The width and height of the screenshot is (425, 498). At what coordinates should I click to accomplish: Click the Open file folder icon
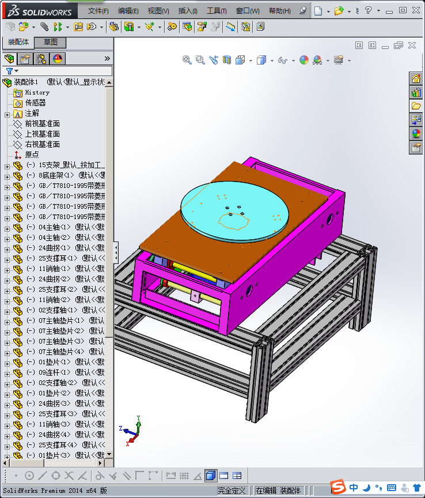coord(339,11)
